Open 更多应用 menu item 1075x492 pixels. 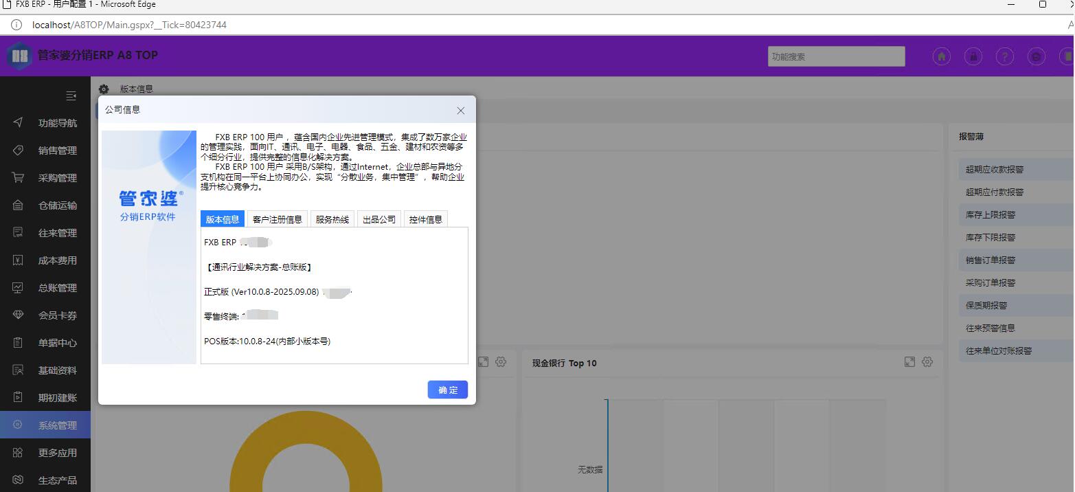45,453
